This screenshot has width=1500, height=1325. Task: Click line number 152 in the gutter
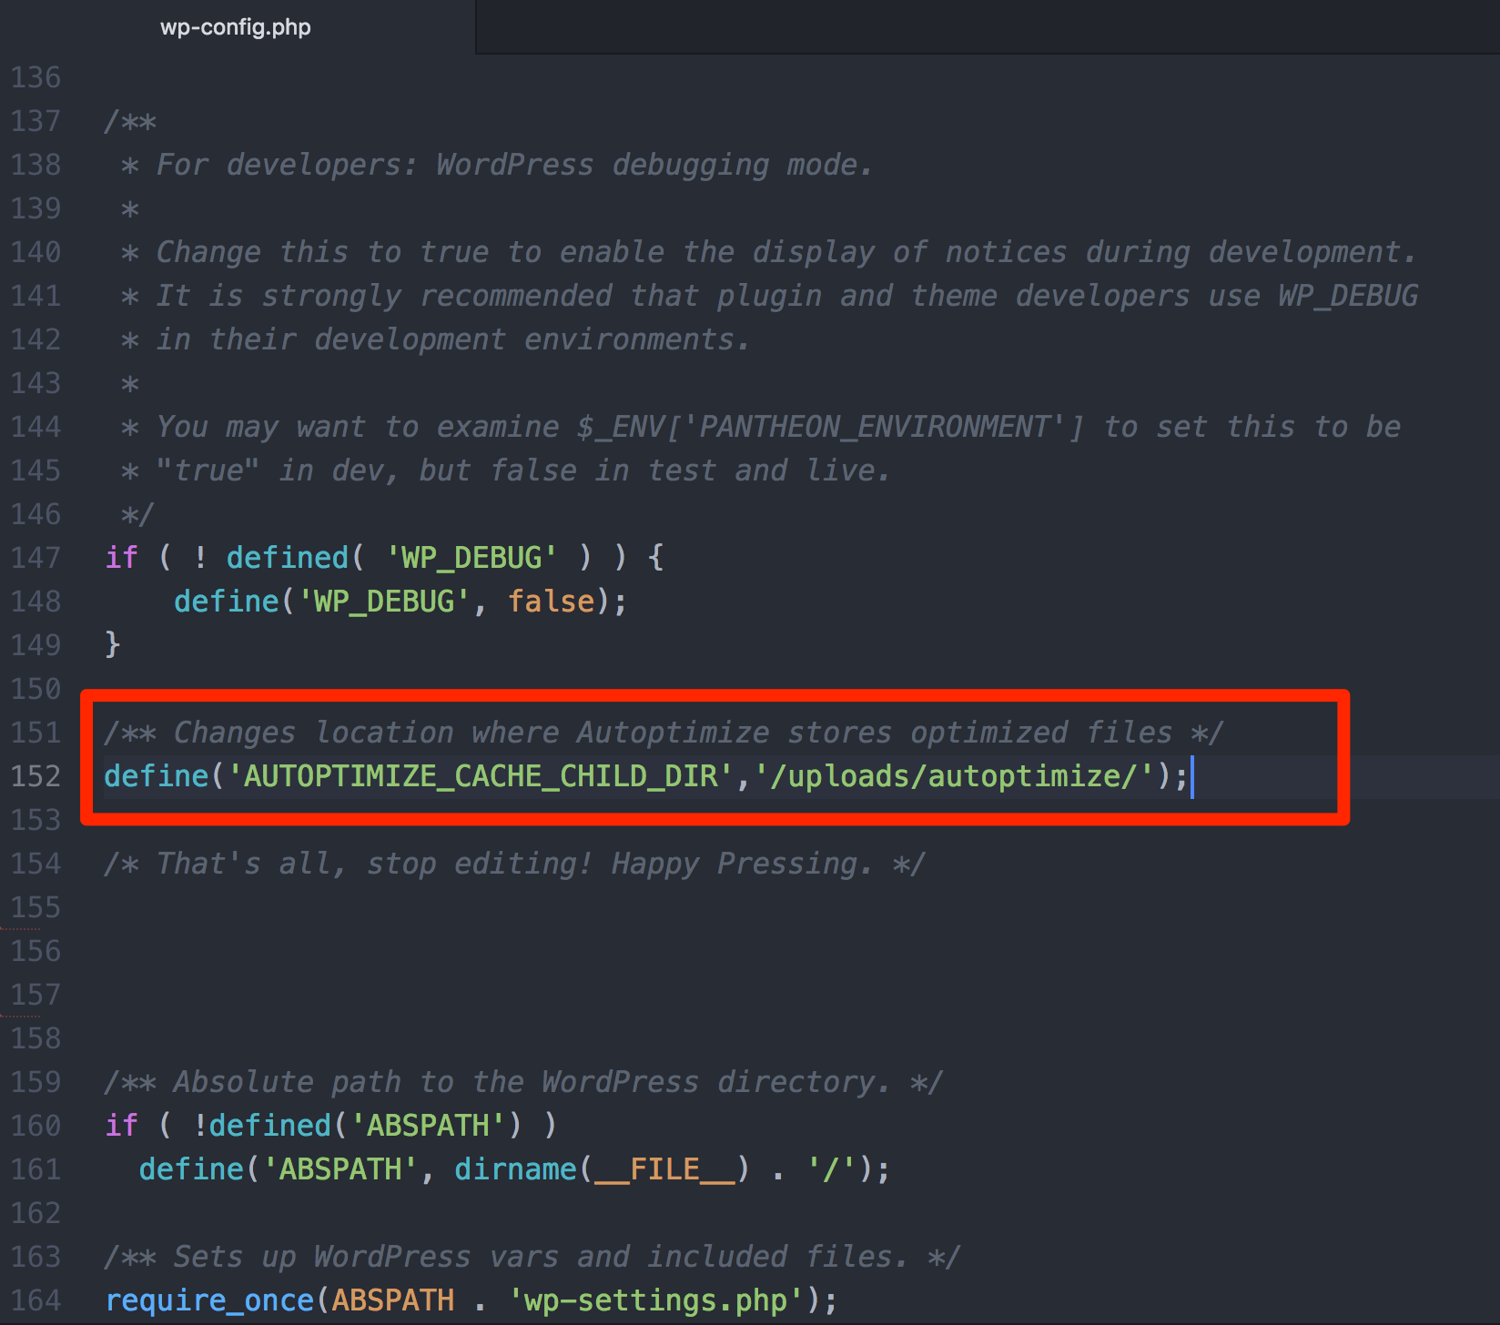point(35,775)
